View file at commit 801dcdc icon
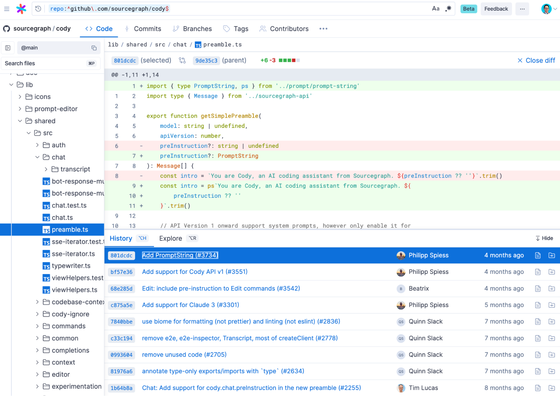 538,256
